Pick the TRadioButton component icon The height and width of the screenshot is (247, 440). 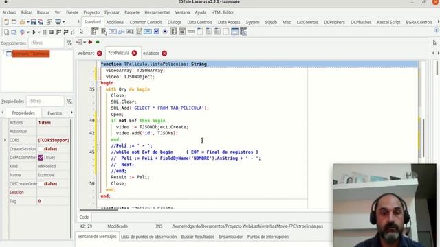(x=165, y=32)
